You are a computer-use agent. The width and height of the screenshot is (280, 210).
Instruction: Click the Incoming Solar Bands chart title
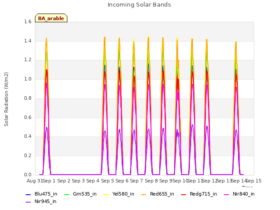(139, 5)
